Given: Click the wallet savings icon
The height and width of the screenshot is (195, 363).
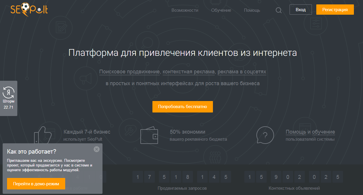Looking at the screenshot, I should (x=149, y=137).
